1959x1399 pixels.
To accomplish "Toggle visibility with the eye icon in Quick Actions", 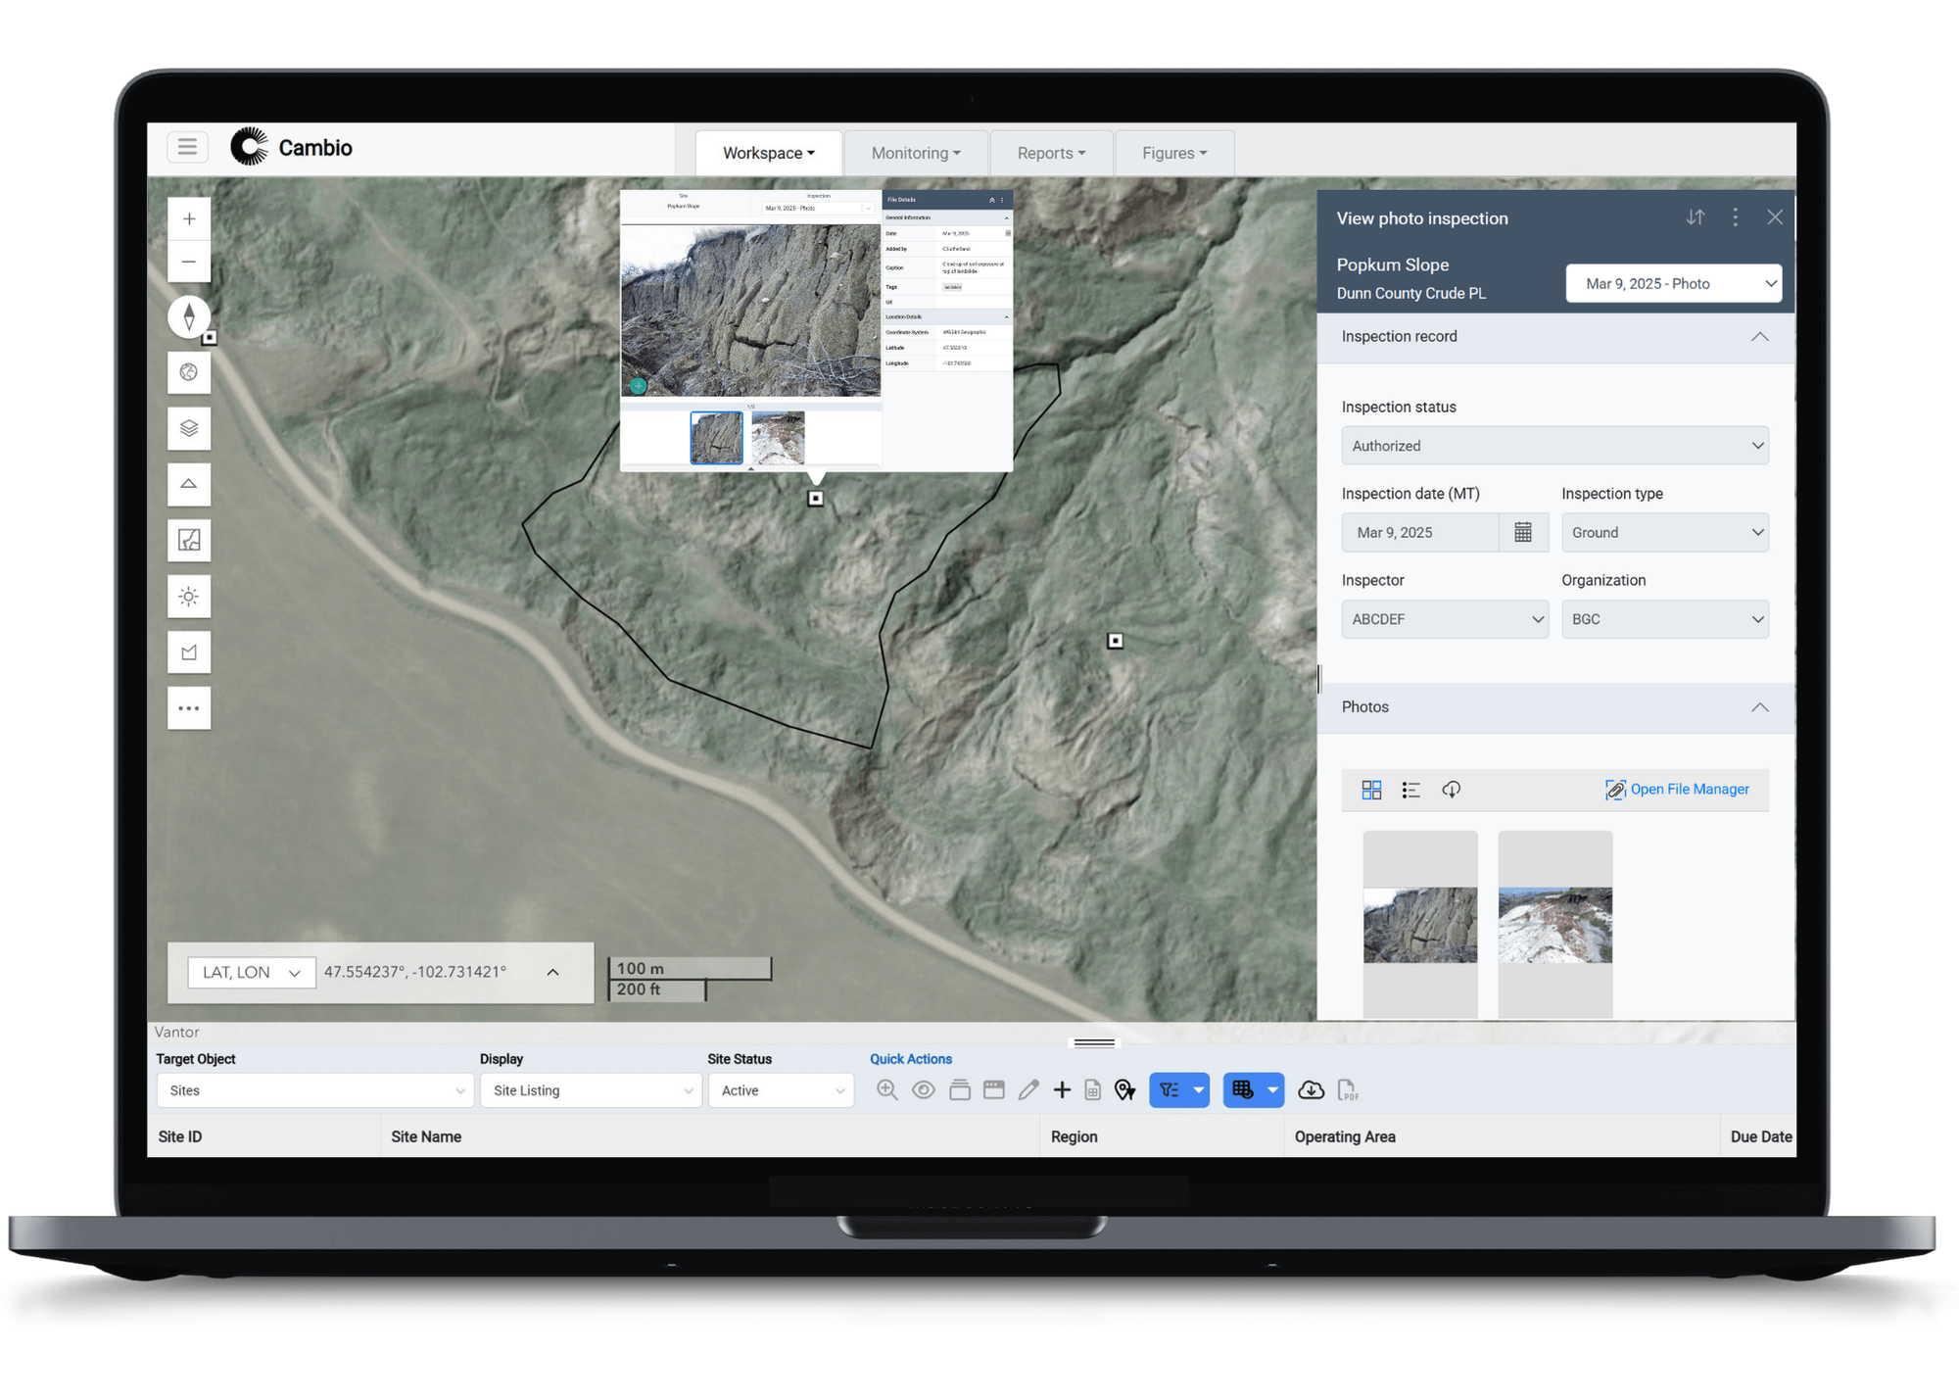I will [x=923, y=1089].
